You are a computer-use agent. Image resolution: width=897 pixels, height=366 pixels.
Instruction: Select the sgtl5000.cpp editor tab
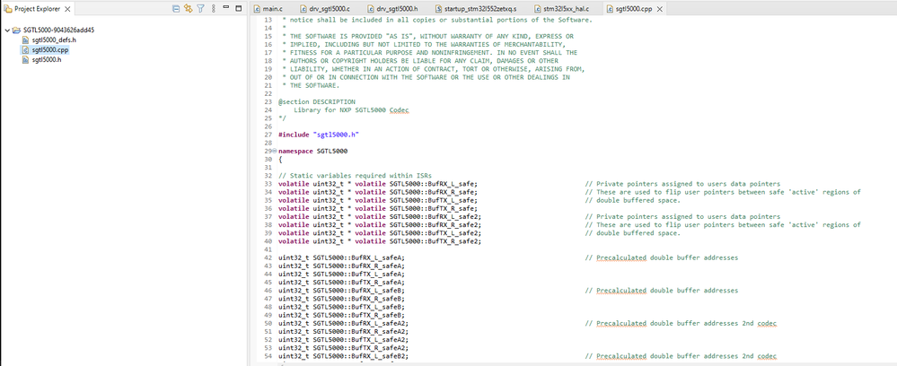point(634,9)
